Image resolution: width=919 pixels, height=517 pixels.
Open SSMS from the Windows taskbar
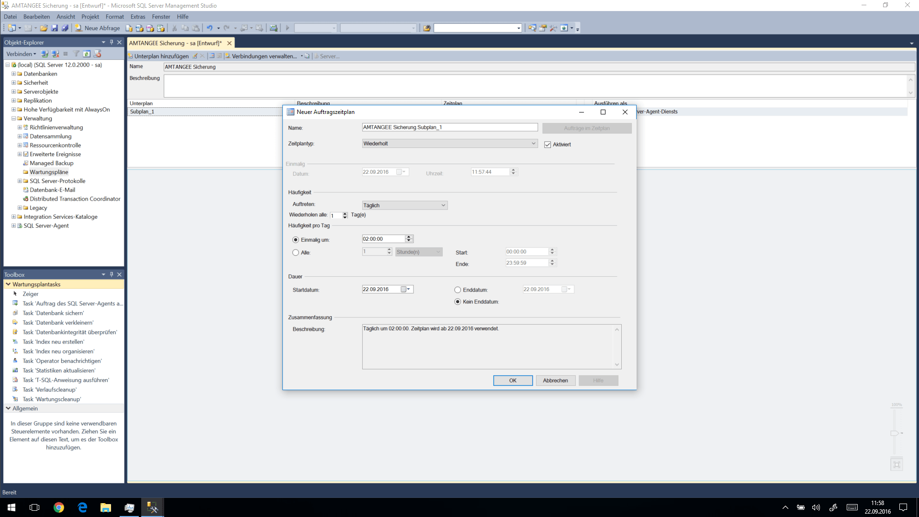152,507
